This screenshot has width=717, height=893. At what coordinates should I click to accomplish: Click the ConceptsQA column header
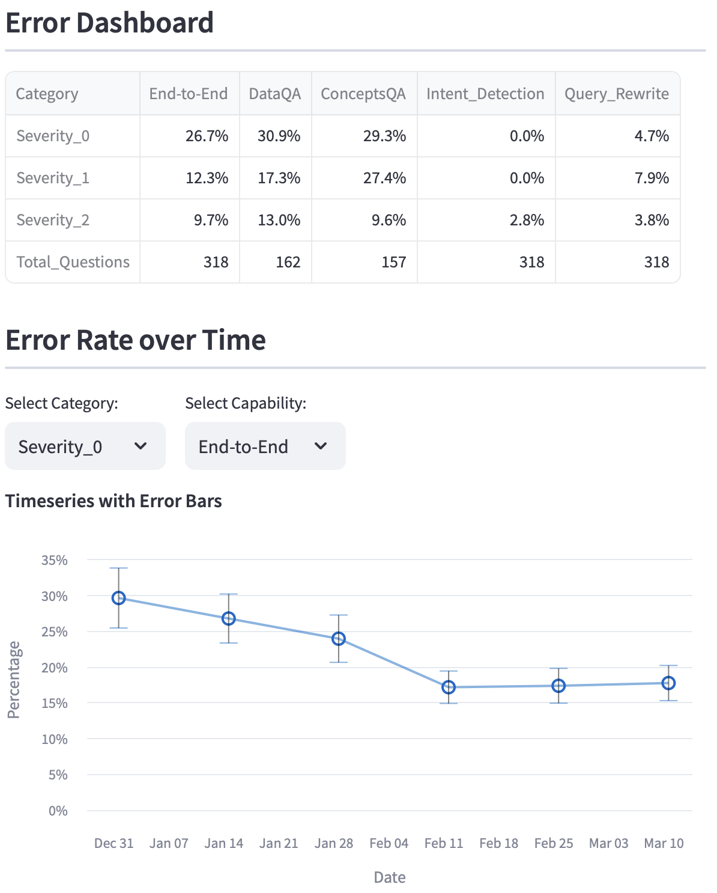click(x=363, y=94)
